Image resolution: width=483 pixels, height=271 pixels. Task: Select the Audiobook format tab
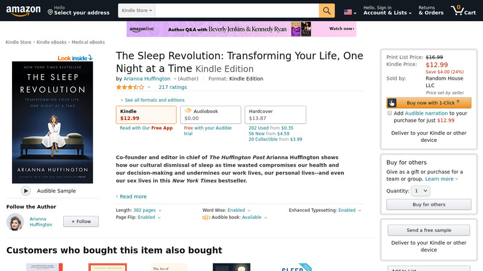(x=210, y=115)
